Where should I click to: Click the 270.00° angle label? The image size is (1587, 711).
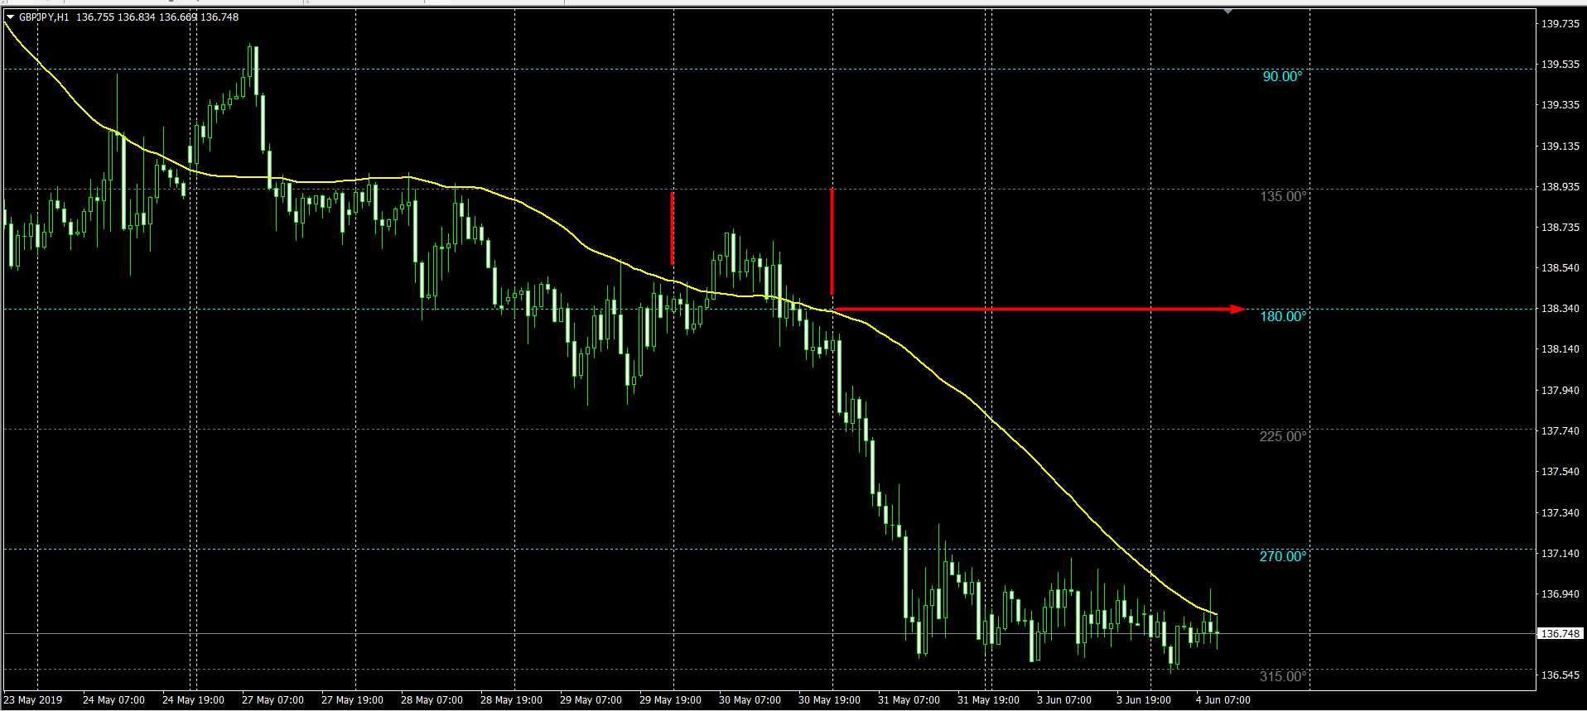(x=1282, y=556)
